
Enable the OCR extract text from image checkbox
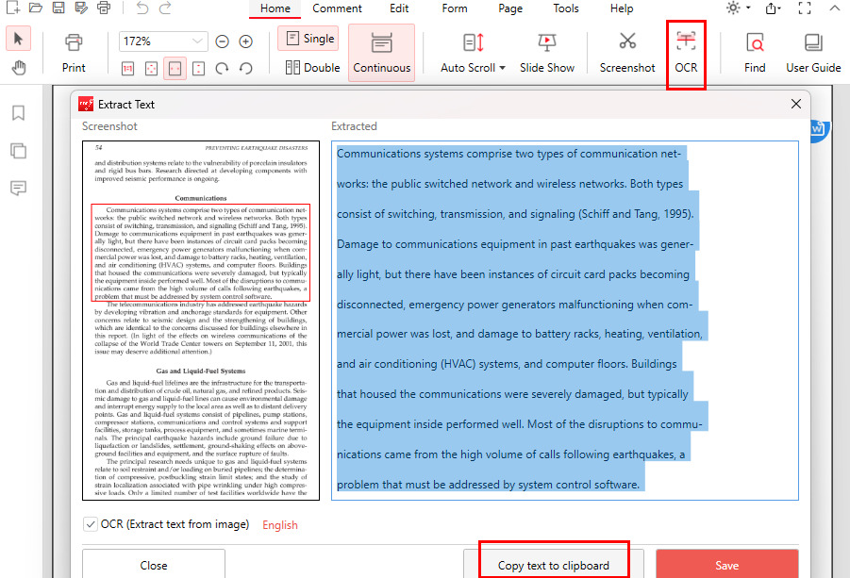point(91,525)
